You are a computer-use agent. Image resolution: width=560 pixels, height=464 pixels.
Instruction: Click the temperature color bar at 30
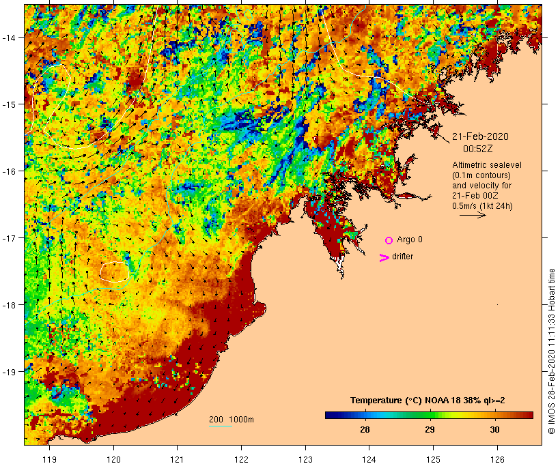(494, 415)
